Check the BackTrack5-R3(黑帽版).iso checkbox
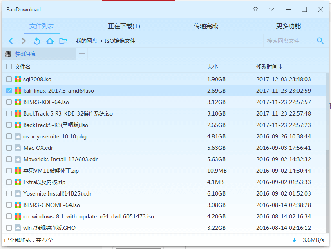This screenshot has width=331, height=249. coord(9,125)
